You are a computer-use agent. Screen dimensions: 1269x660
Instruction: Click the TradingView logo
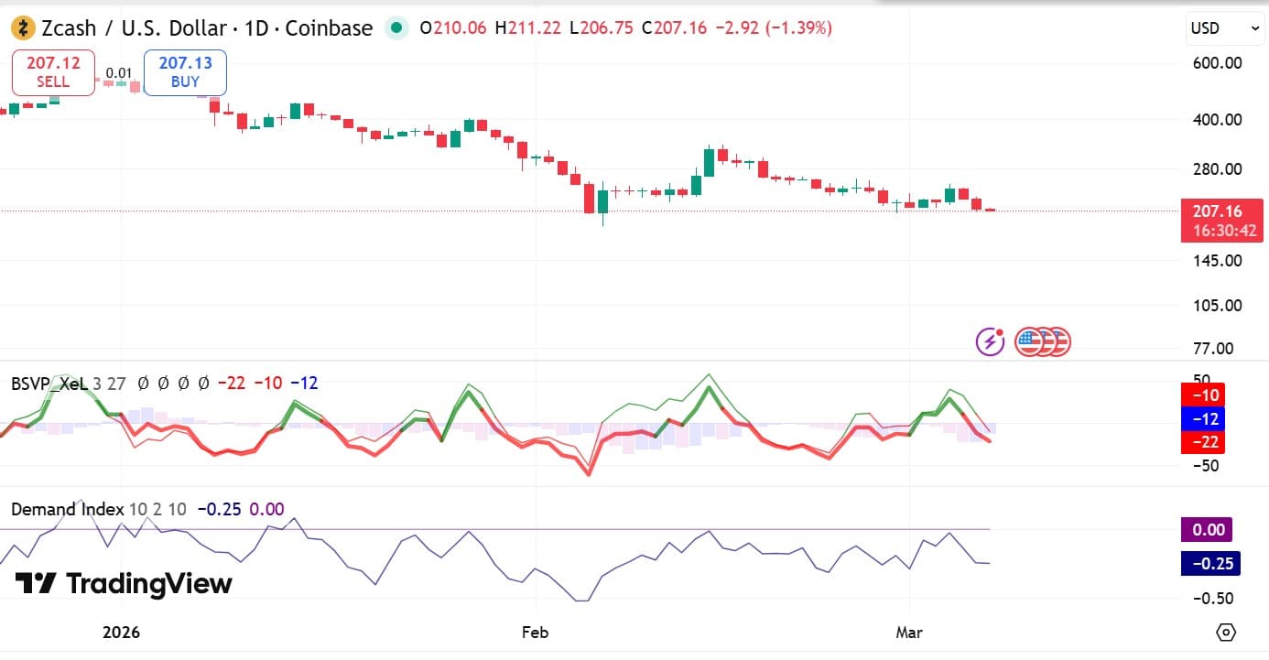(x=124, y=584)
